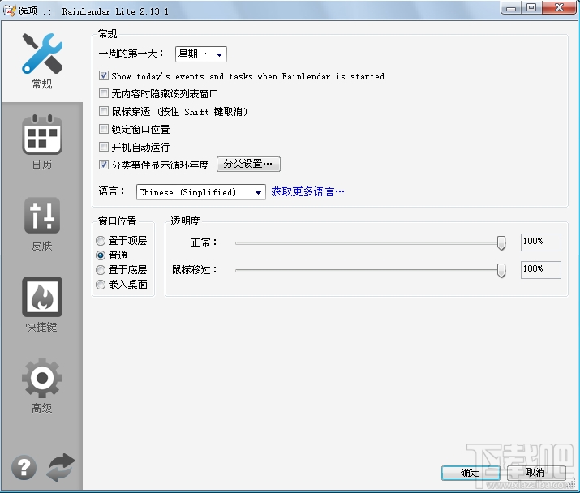
Task: Select 置于顶层 radio button
Action: (x=101, y=241)
